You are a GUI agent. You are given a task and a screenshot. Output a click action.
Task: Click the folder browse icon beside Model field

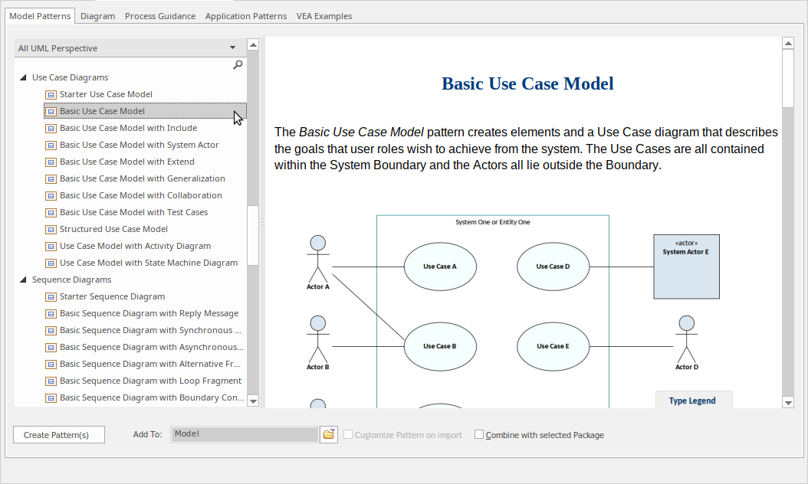(329, 434)
